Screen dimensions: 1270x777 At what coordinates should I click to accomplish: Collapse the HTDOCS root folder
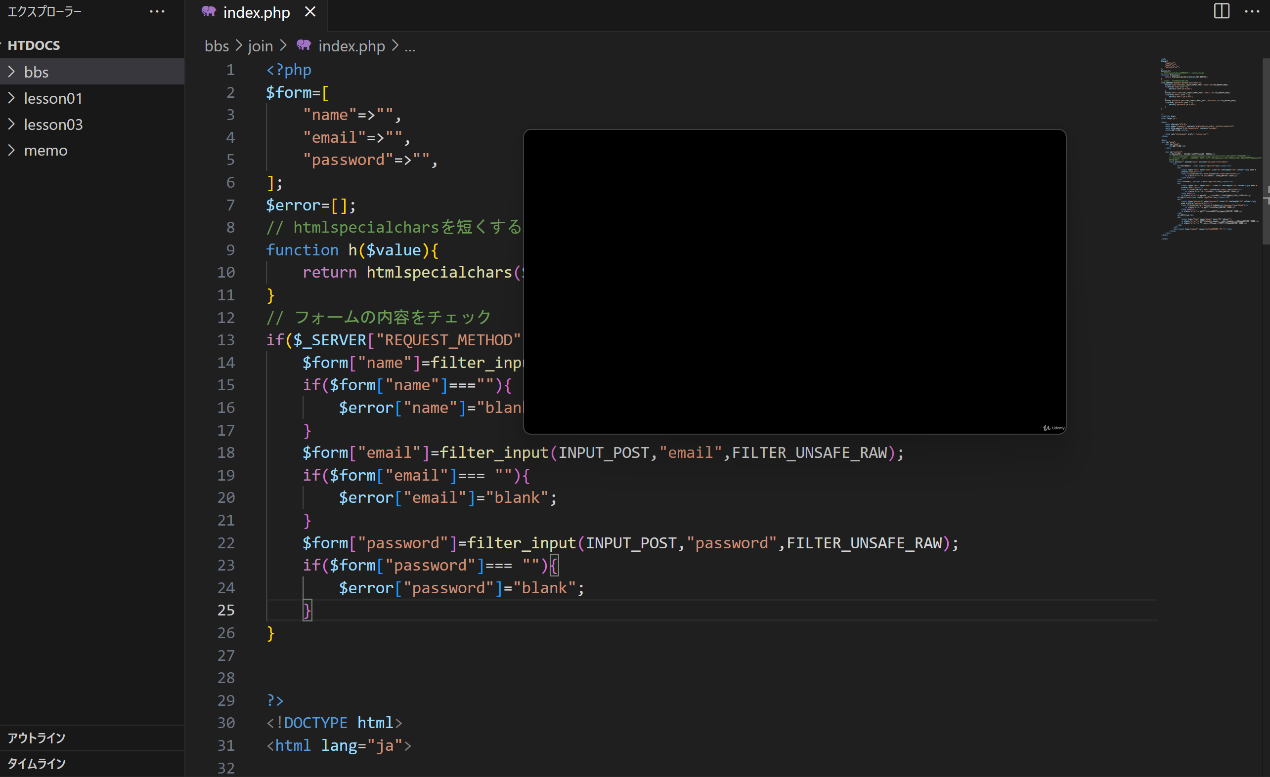click(x=34, y=45)
